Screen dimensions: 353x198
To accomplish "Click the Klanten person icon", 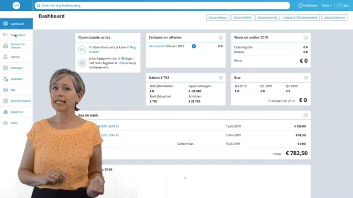I will [6, 57].
